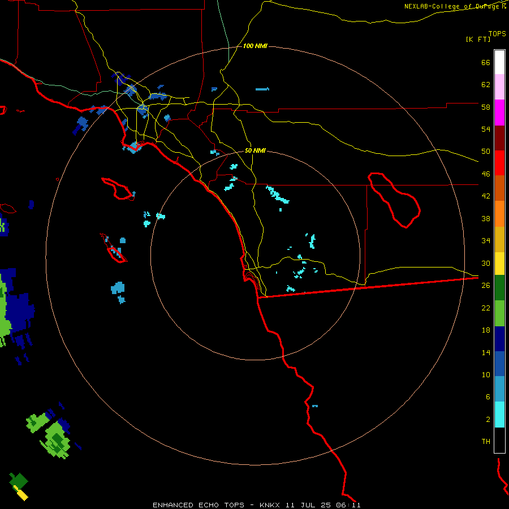509x509 pixels.
Task: Click the '46' scale value
Action: coord(486,174)
